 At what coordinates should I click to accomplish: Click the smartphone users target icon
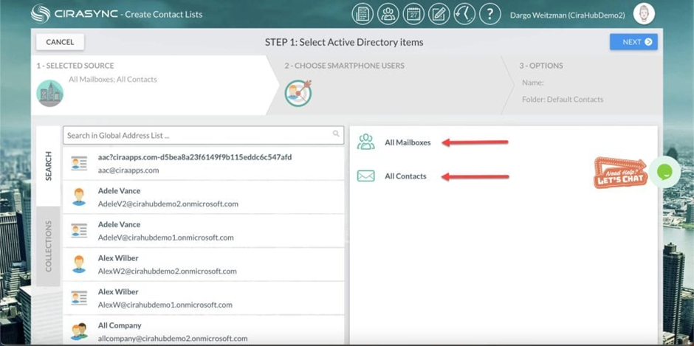[298, 94]
